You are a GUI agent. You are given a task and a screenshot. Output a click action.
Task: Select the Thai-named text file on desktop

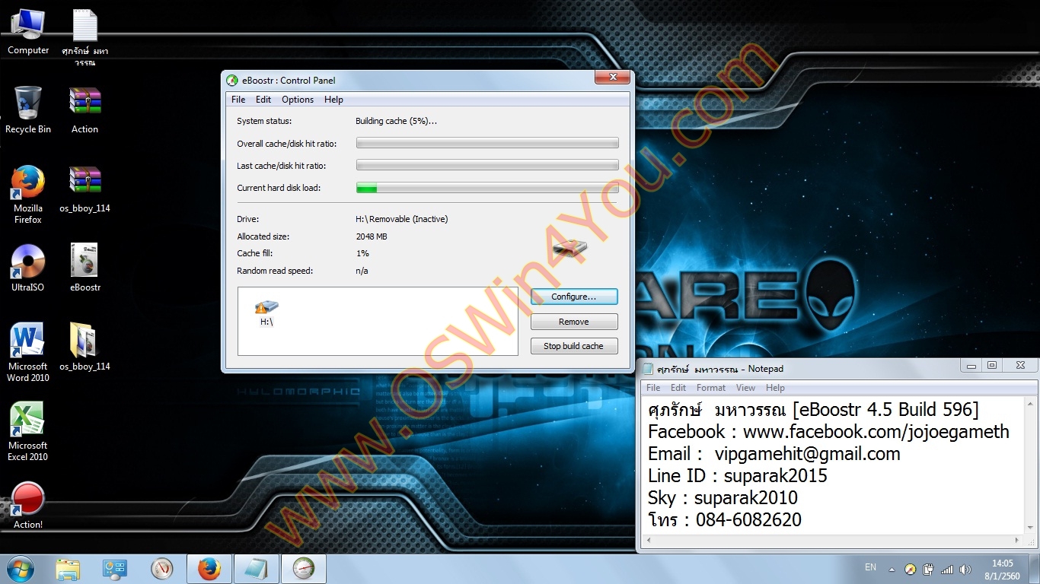pos(85,36)
